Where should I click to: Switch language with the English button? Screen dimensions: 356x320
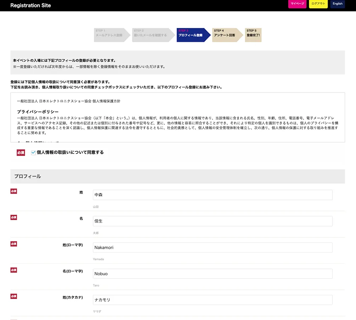337,4
